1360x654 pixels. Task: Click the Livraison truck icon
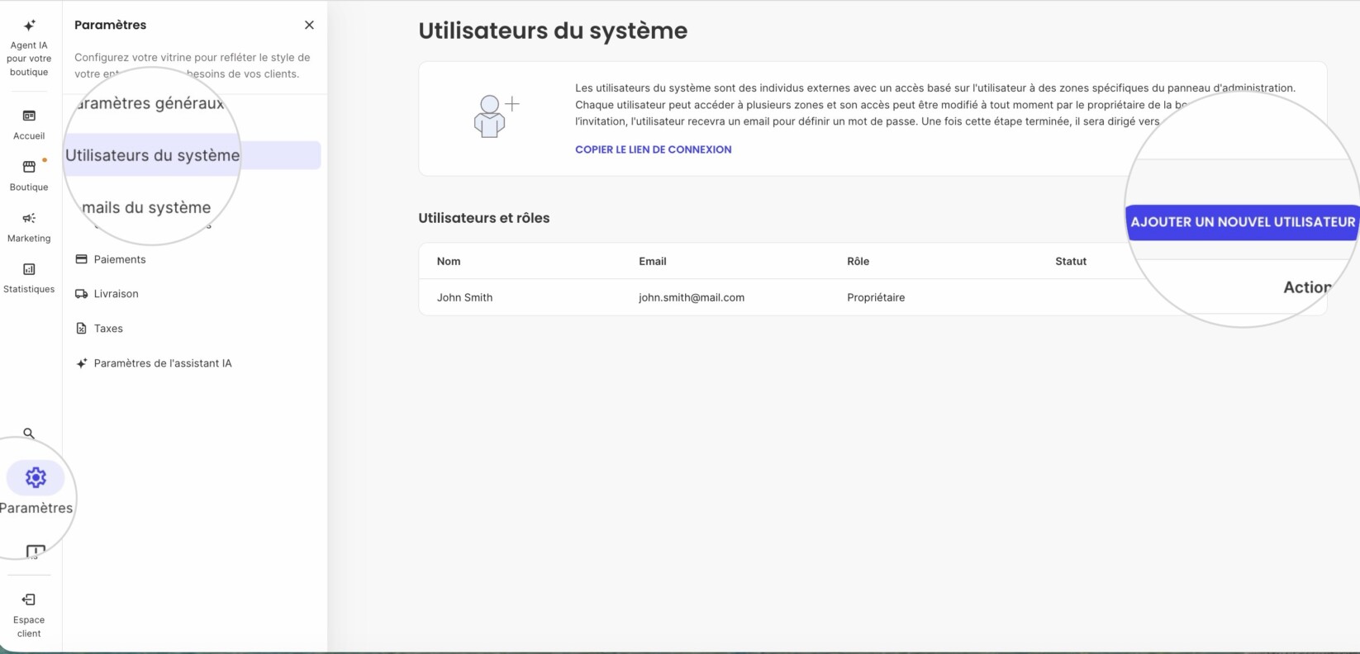click(x=81, y=294)
